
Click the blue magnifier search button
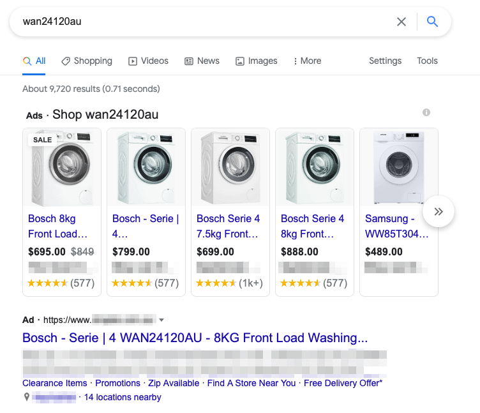[x=432, y=22]
